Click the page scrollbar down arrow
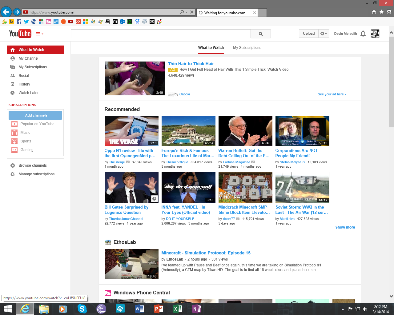This screenshot has width=394, height=315. point(391,296)
